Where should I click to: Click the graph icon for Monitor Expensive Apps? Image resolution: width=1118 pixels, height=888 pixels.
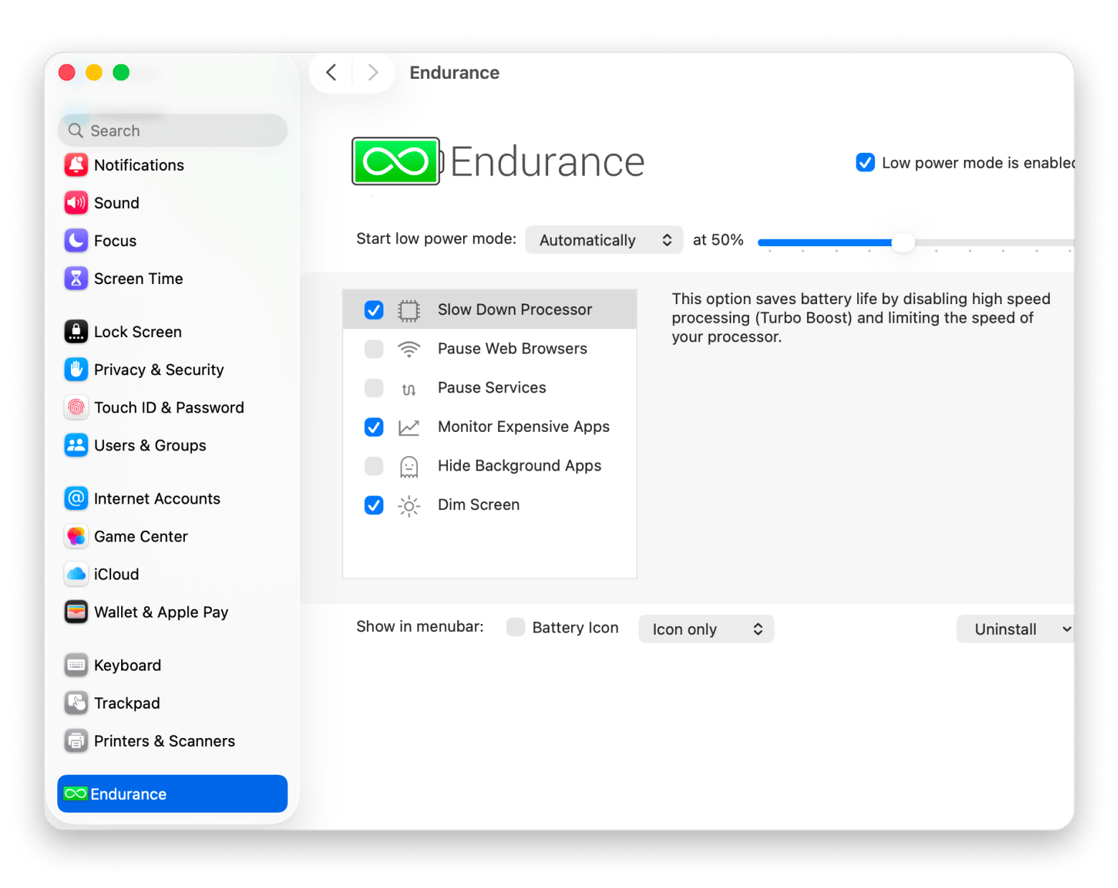click(408, 427)
